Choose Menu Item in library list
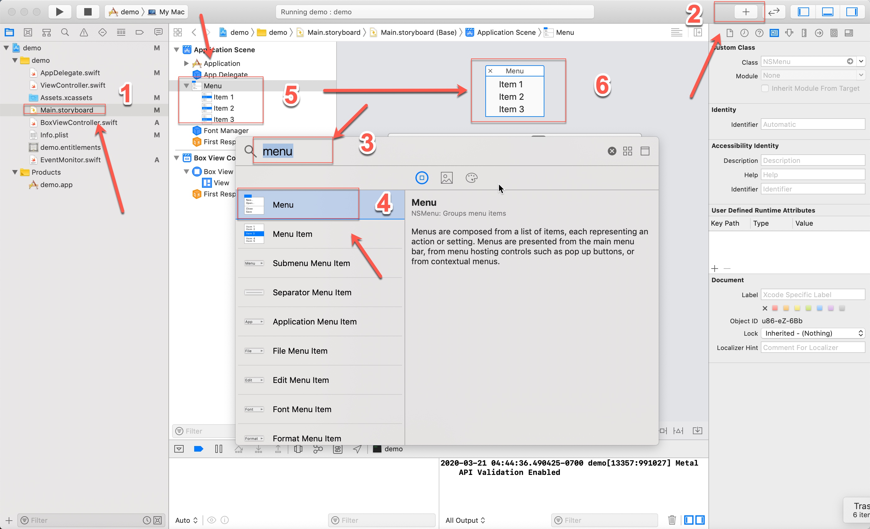The image size is (870, 529). (320, 234)
